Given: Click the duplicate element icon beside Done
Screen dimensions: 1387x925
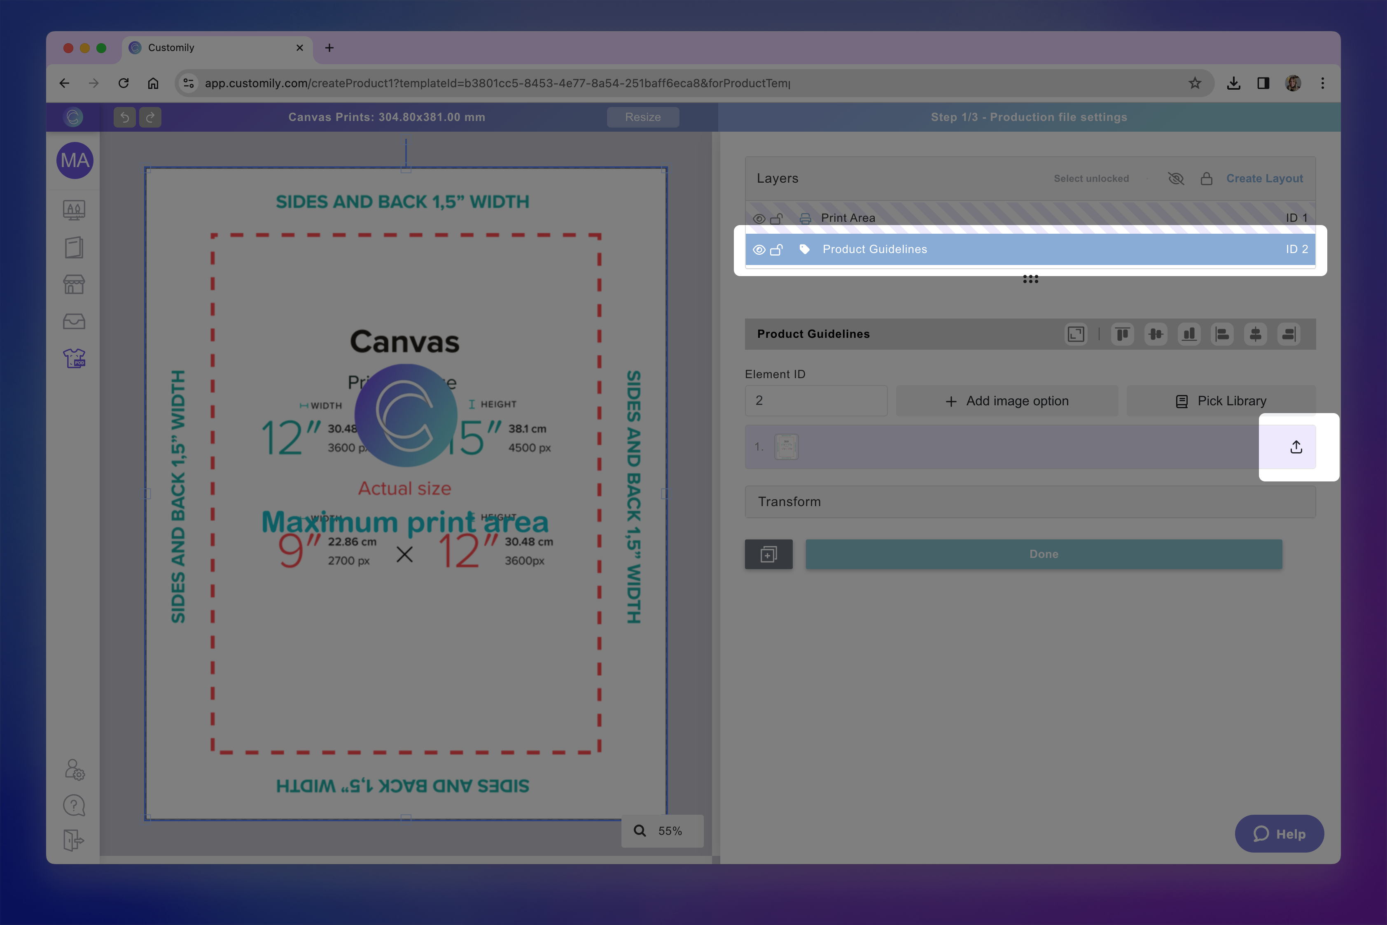Looking at the screenshot, I should [x=768, y=554].
